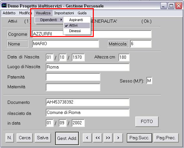Click the Visualizza menu

(x=43, y=13)
